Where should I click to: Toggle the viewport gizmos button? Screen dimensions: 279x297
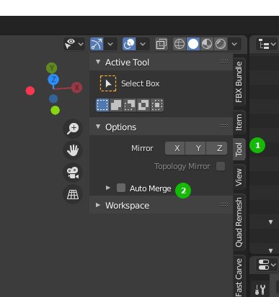97,44
